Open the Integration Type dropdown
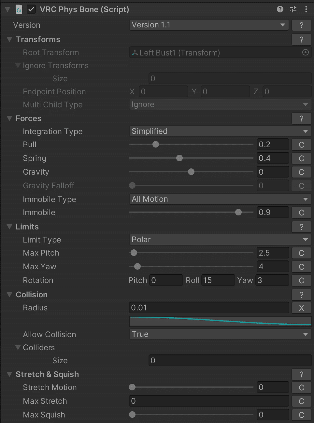314x423 pixels. [220, 131]
